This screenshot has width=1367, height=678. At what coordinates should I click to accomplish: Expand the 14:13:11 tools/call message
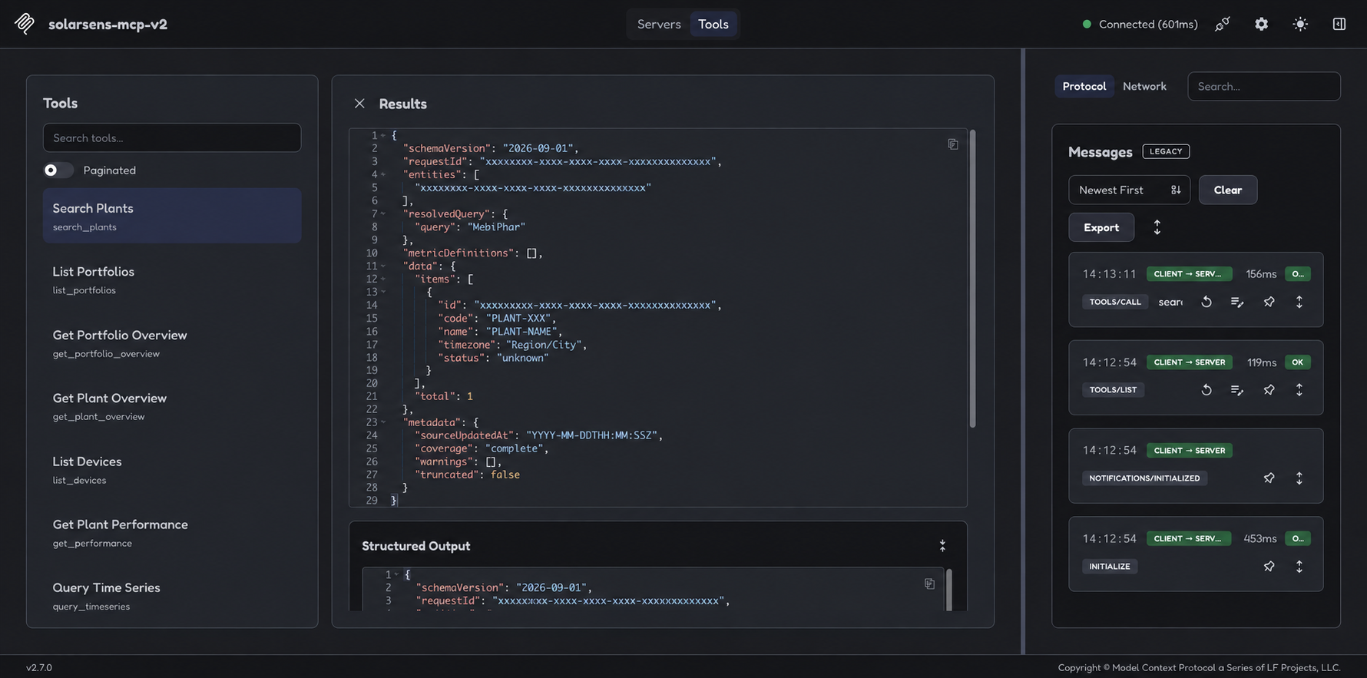click(x=1299, y=302)
